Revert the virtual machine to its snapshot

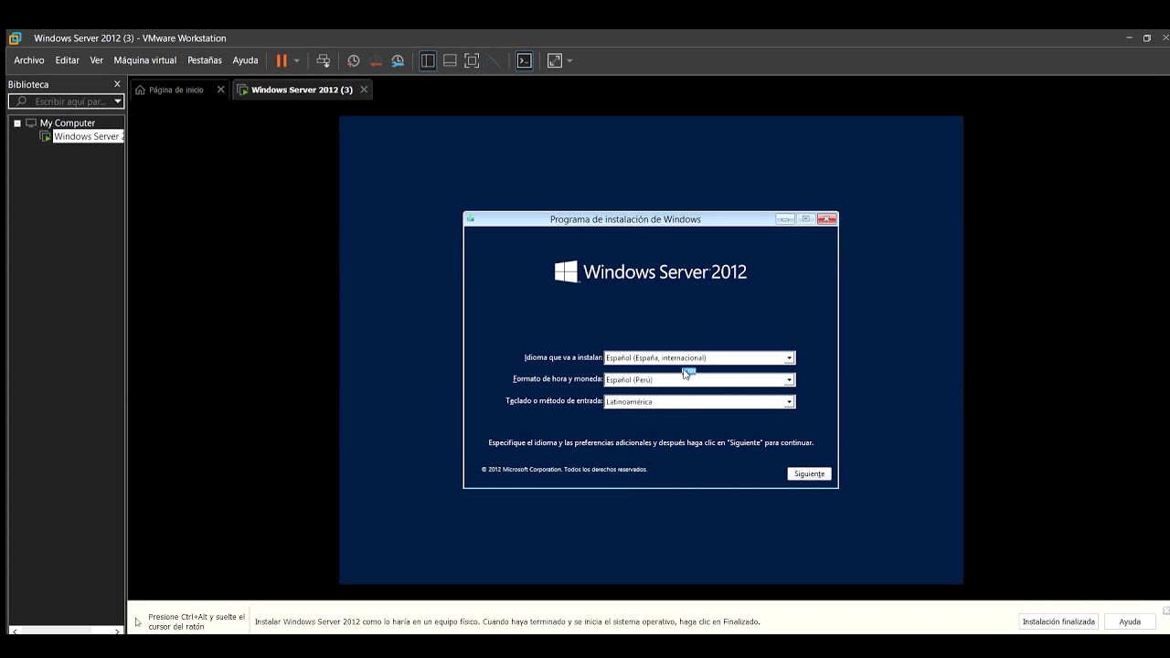(376, 60)
